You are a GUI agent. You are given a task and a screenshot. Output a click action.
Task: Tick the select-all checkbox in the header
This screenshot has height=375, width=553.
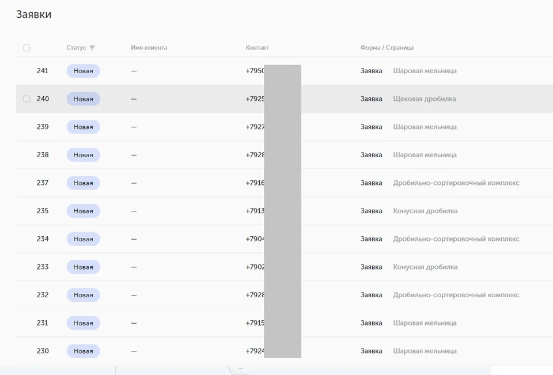point(26,48)
